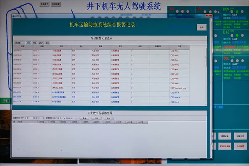Click the 时间 header in the alarm table
Viewport: 249px width, 166px height.
(x=22, y=47)
